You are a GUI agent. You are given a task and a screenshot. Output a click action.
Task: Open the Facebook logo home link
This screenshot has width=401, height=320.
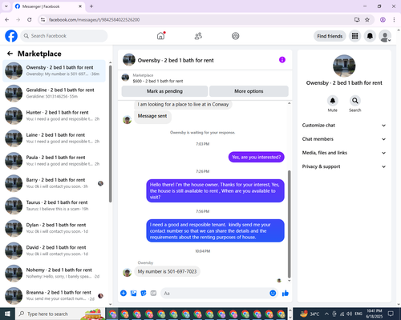point(11,36)
